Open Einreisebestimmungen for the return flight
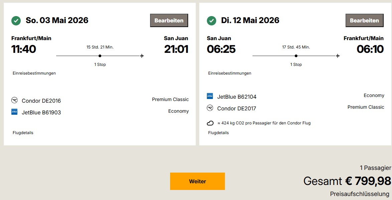 pyautogui.click(x=230, y=73)
